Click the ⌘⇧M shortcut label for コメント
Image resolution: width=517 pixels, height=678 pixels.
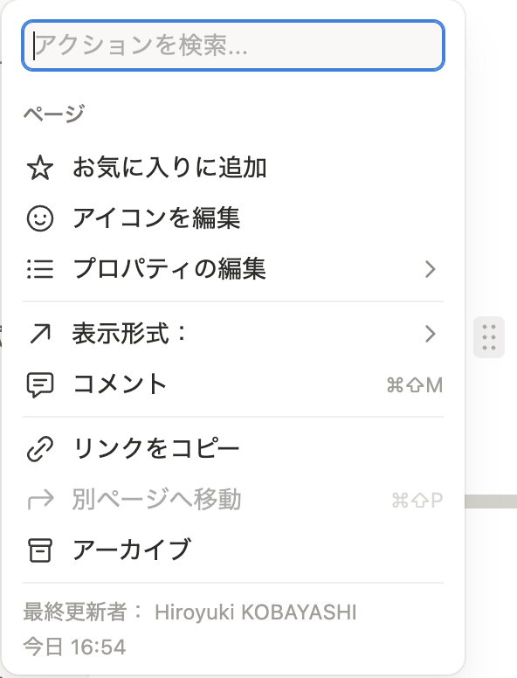click(x=415, y=384)
